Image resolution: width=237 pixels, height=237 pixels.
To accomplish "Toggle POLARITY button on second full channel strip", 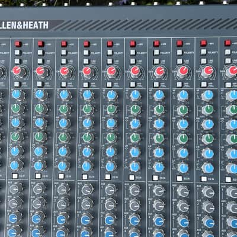I will (x=40, y=53).
